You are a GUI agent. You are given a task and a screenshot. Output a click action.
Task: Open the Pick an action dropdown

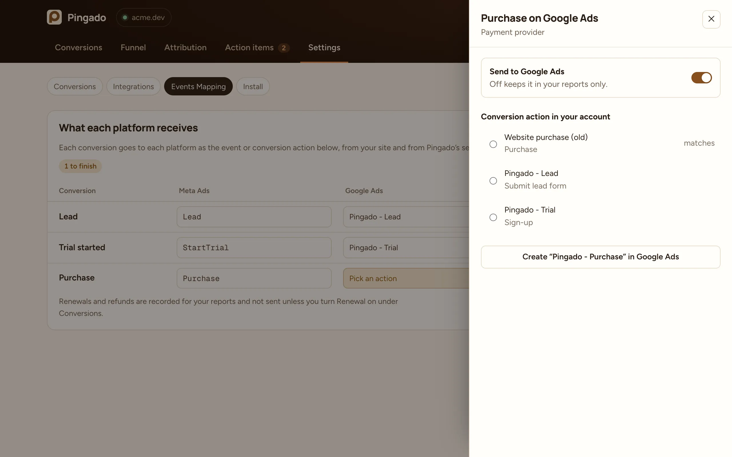[406, 278]
